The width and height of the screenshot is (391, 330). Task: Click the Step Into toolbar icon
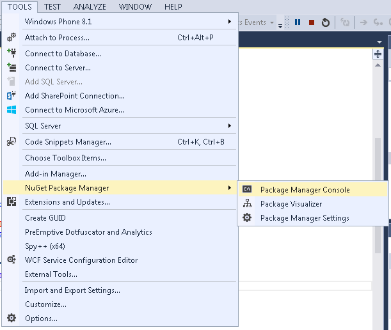pyautogui.click(x=378, y=22)
